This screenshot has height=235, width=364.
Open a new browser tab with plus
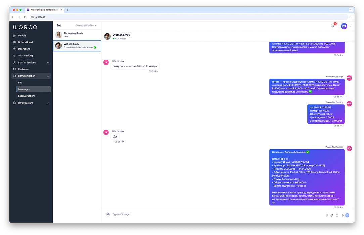67,10
